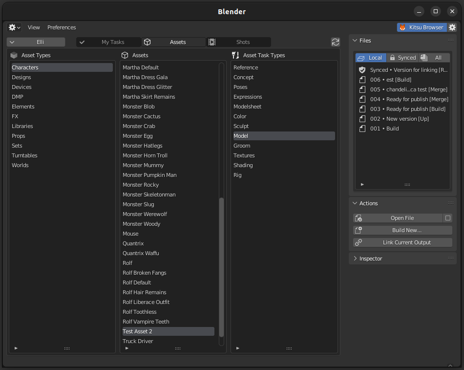Expand filter triangle under Asset Types list
This screenshot has width=464, height=370.
point(16,348)
